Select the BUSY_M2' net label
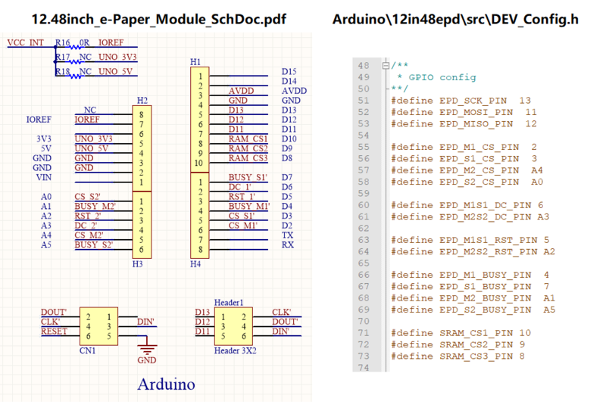Viewport: 606px width, 411px height. click(x=95, y=207)
